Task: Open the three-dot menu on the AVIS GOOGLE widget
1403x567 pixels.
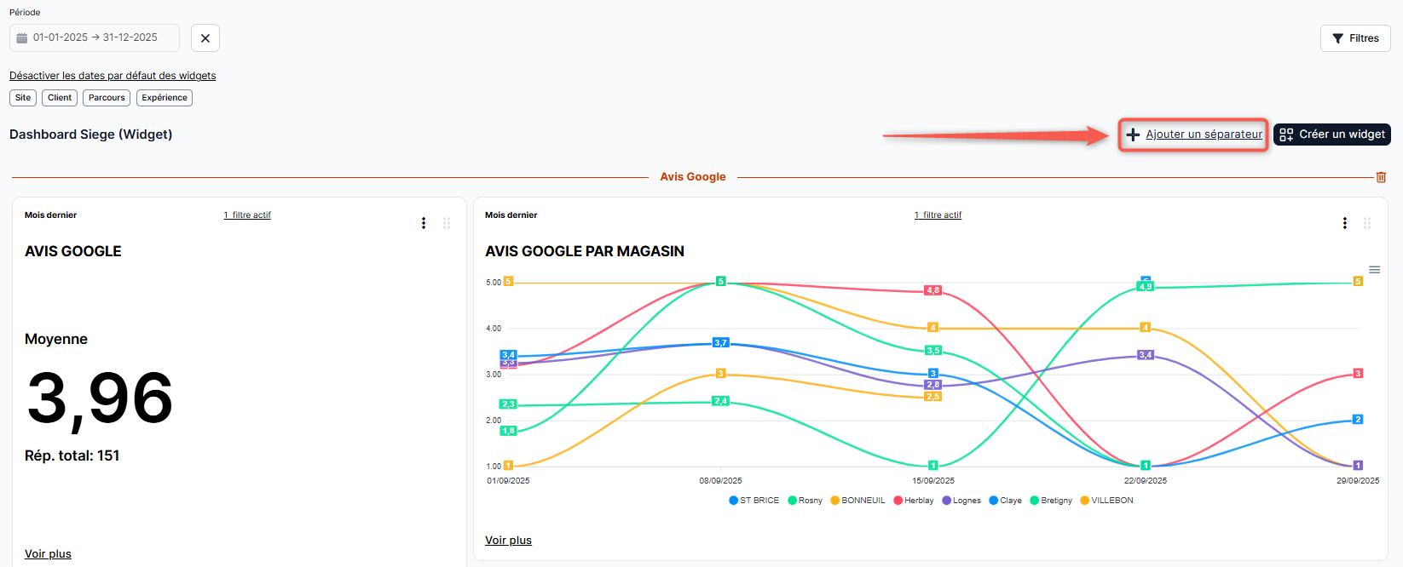Action: click(424, 223)
